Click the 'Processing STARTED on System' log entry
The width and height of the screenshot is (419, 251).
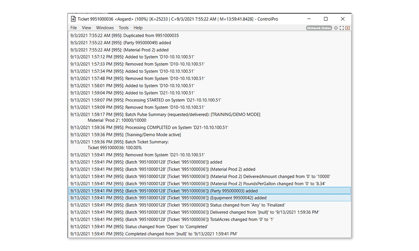(x=146, y=100)
